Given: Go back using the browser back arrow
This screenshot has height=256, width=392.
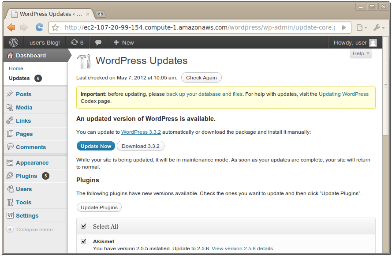Looking at the screenshot, I should coord(11,27).
